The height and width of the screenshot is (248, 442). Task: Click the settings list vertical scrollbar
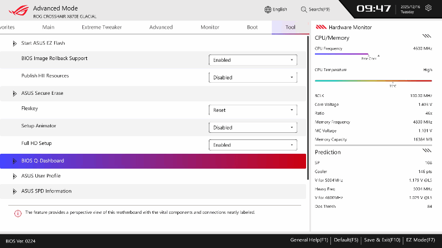(x=308, y=108)
